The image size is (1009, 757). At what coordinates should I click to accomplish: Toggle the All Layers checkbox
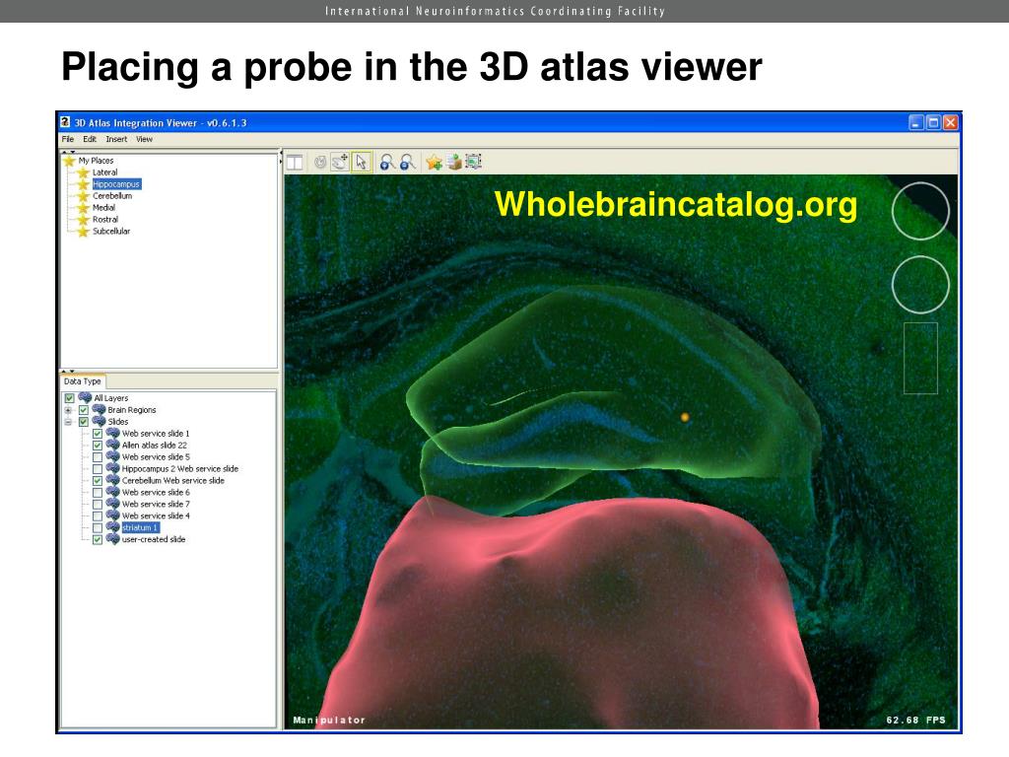(70, 398)
